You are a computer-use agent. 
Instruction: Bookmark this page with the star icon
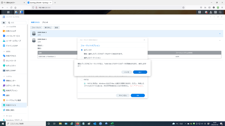pyautogui.click(x=183, y=8)
